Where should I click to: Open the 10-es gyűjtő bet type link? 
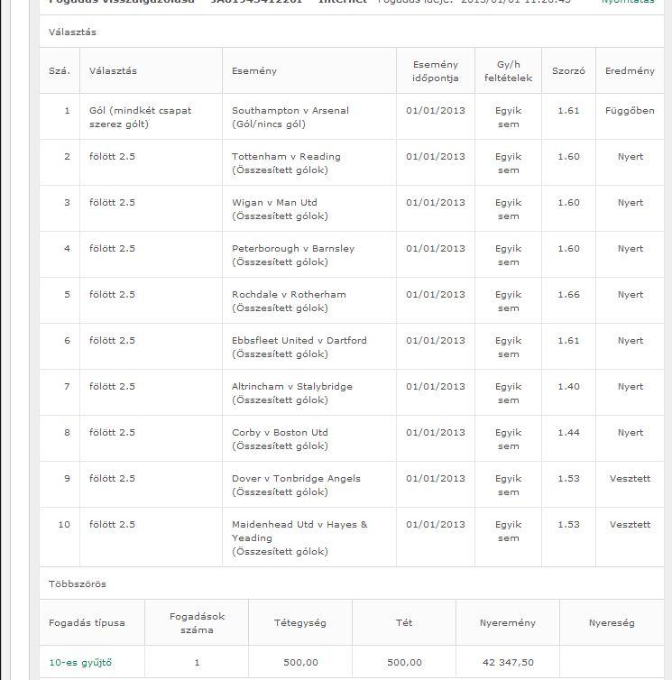pyautogui.click(x=80, y=663)
